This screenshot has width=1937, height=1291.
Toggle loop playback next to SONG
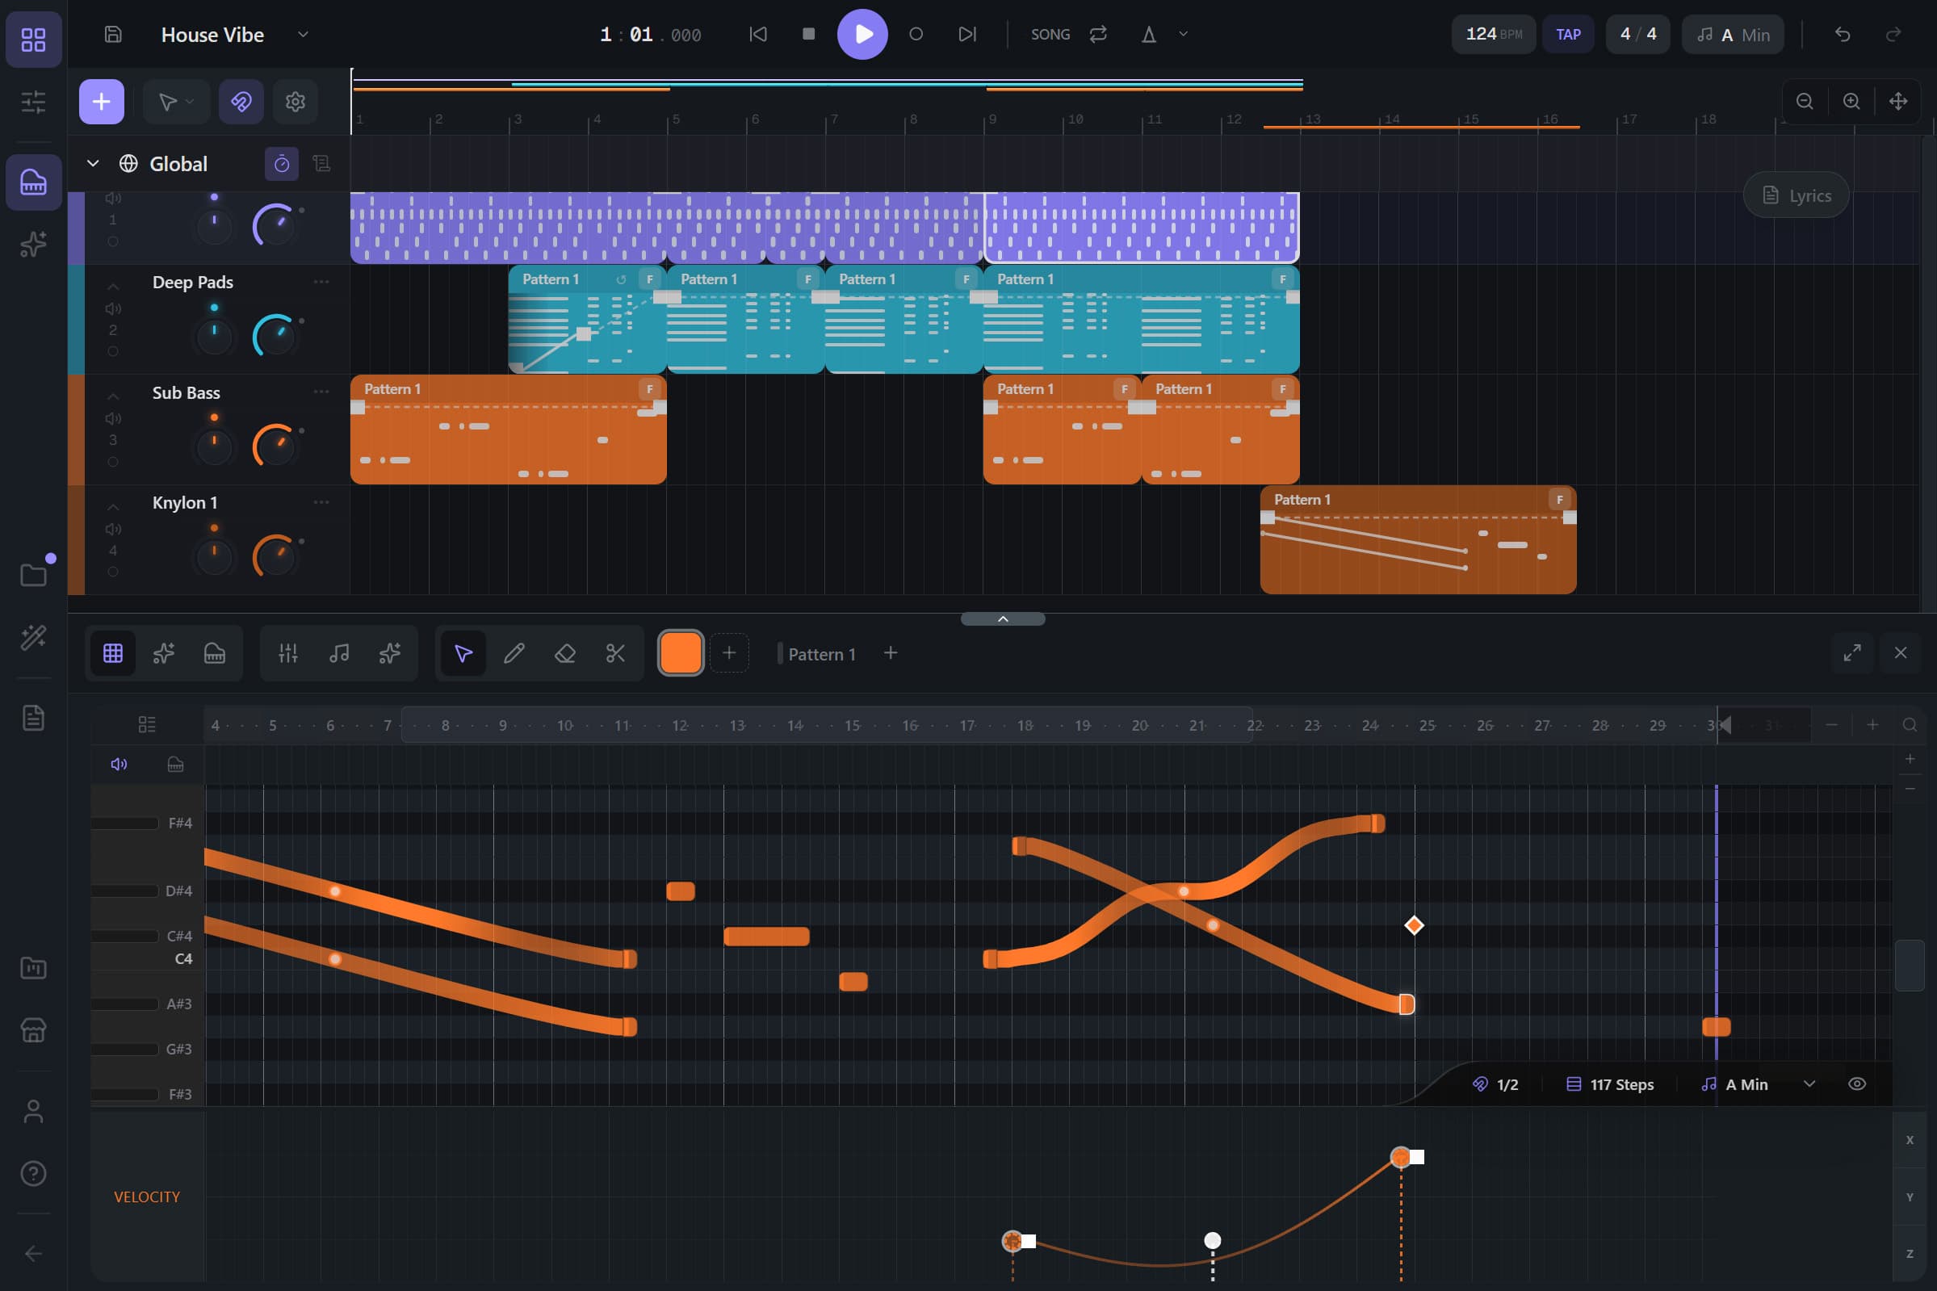tap(1097, 34)
